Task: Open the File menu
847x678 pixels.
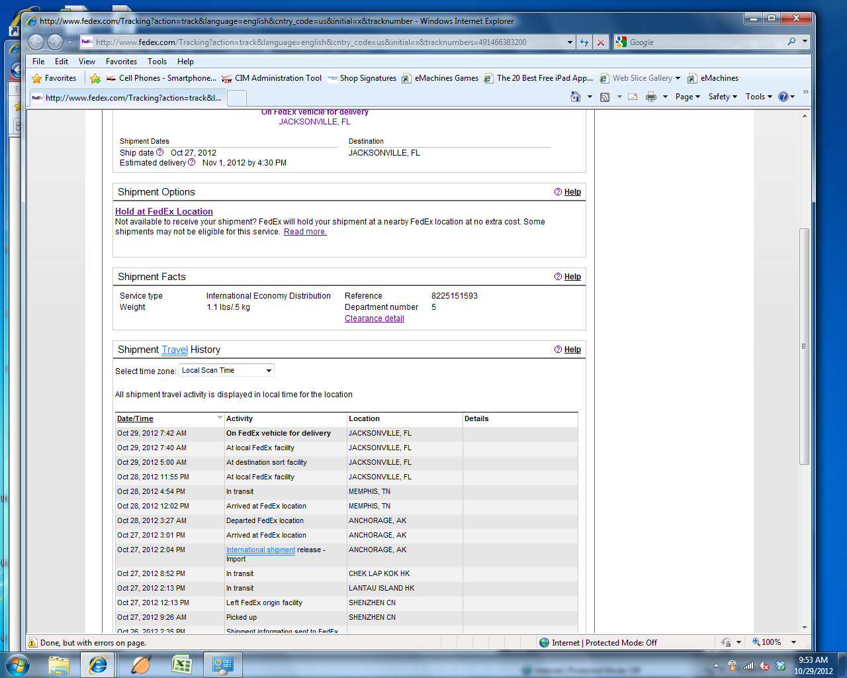Action: 38,61
